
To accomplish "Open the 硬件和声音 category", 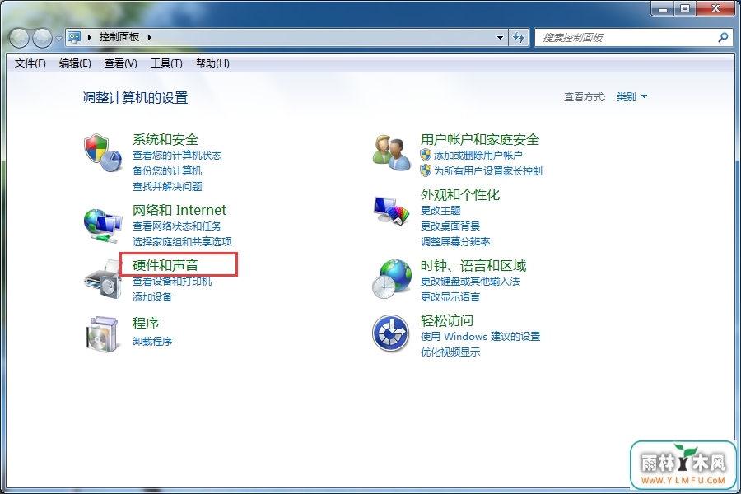I will point(165,265).
